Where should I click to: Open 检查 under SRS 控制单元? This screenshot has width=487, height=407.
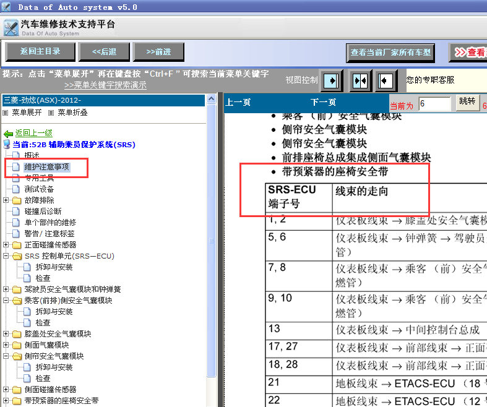(x=43, y=278)
